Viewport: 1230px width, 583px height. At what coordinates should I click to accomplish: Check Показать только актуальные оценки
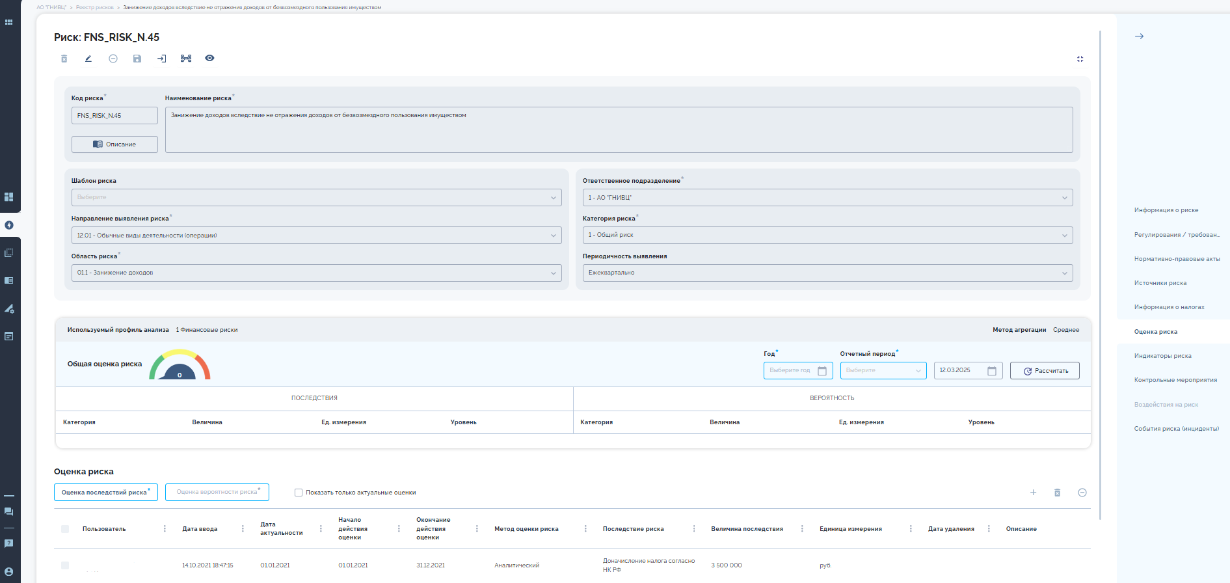click(x=299, y=493)
